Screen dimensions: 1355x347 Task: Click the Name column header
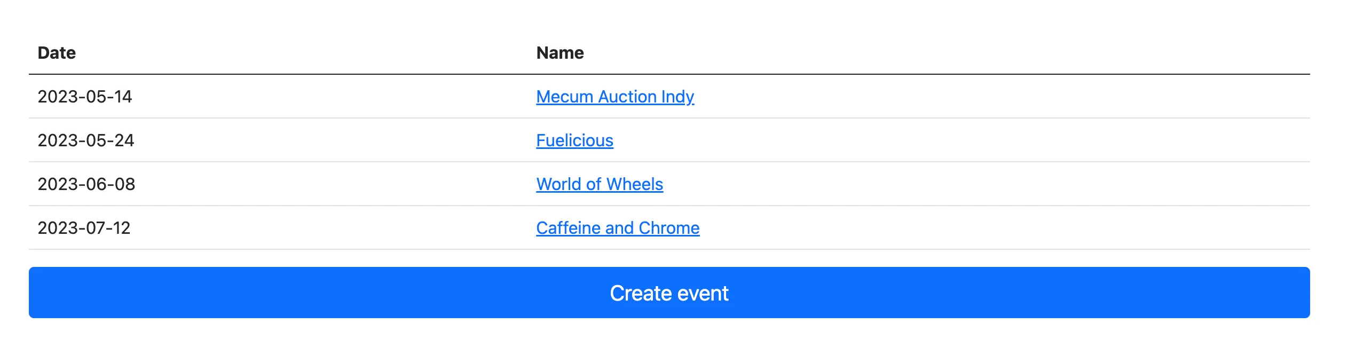[x=560, y=52]
